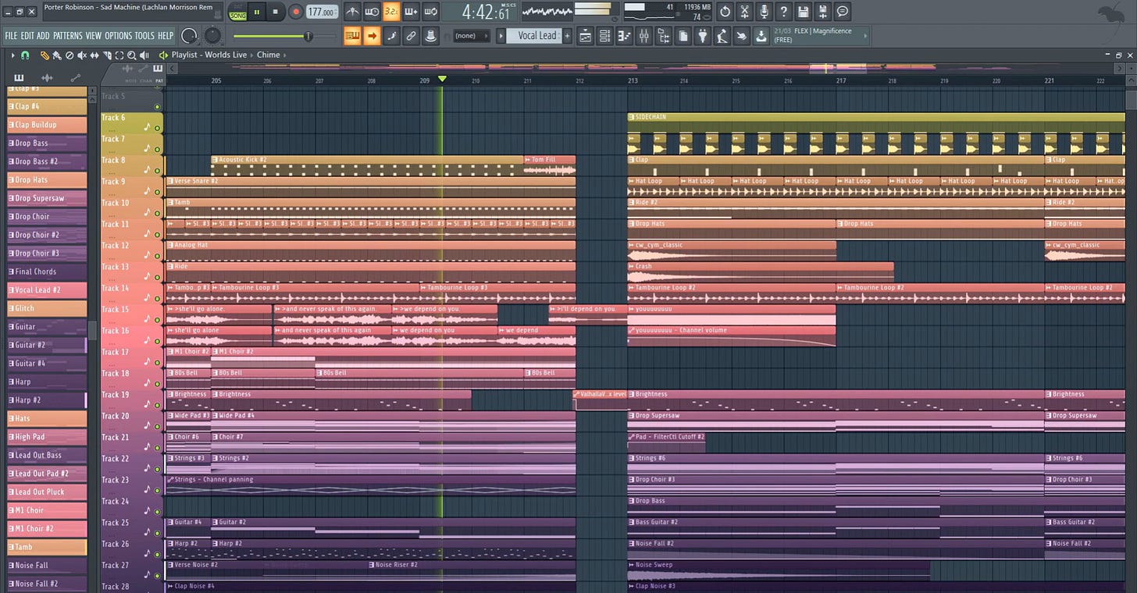This screenshot has width=1137, height=593.
Task: Open the ADD menu
Action: pos(43,36)
